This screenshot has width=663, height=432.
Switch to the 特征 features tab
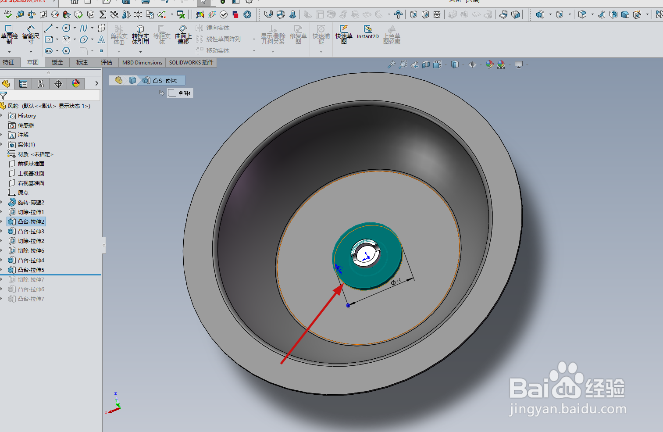pyautogui.click(x=9, y=62)
